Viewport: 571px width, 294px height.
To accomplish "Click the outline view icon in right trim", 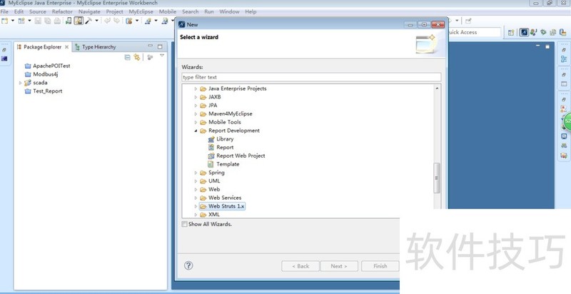I will click(564, 59).
